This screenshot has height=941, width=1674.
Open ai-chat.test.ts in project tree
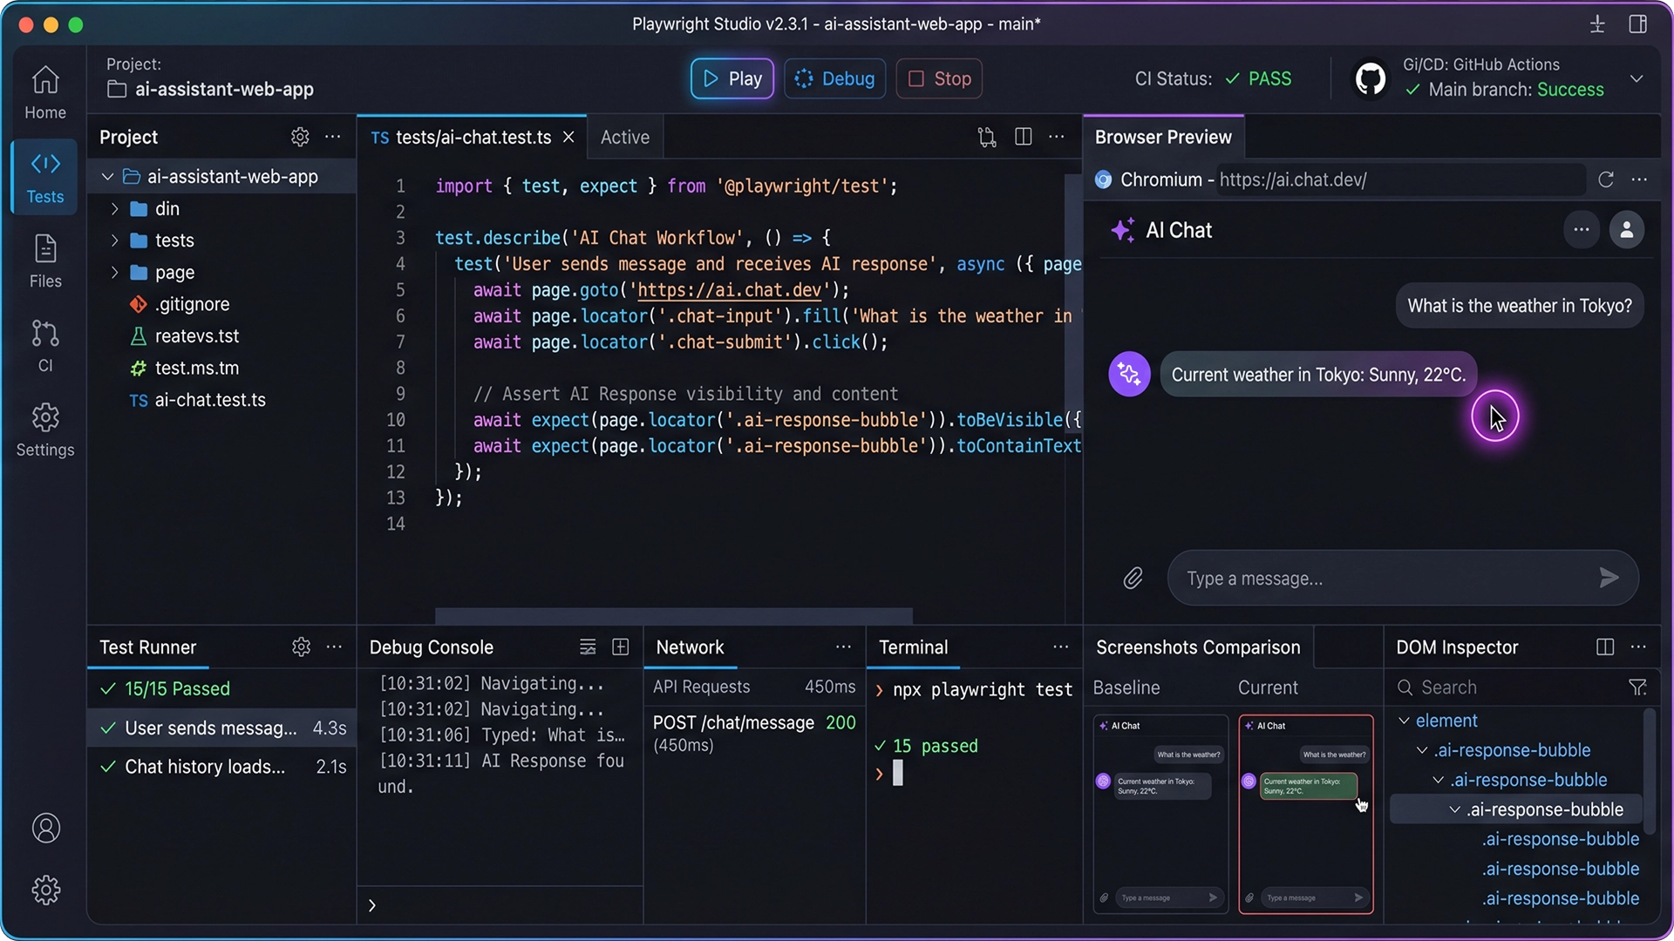pos(210,400)
